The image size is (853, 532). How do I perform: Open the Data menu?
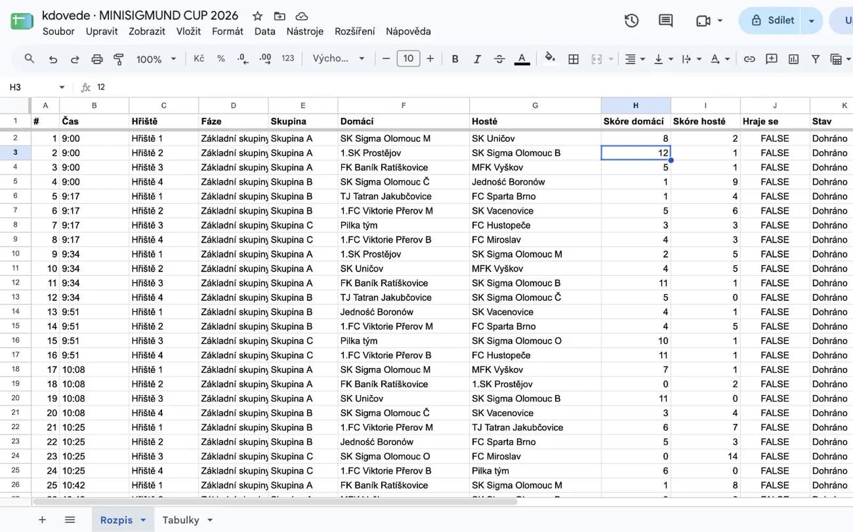(x=265, y=31)
